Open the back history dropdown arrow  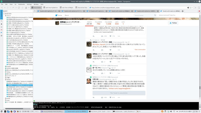(x=5, y=8)
